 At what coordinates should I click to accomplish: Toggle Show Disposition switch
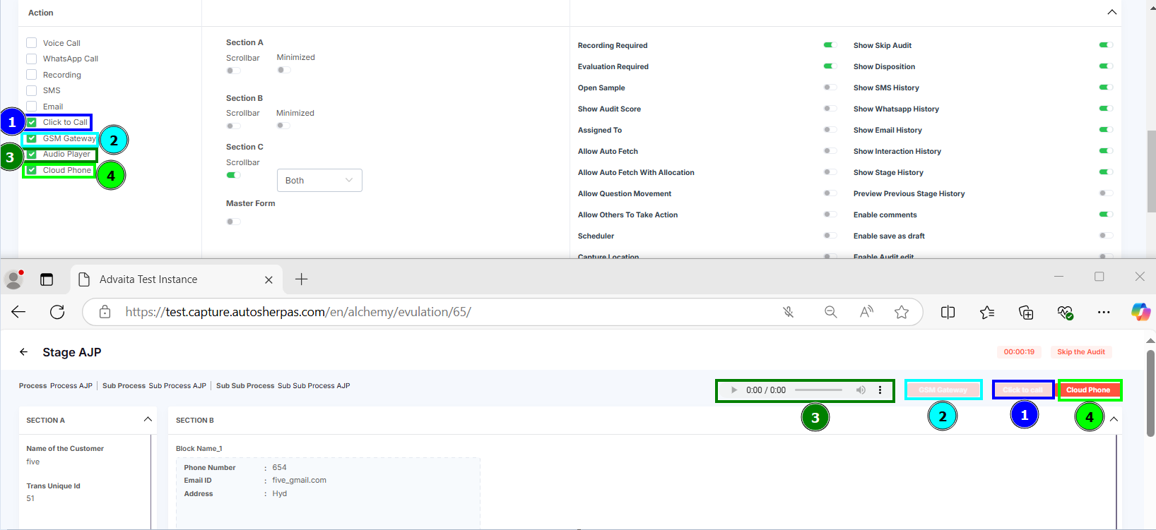1106,66
